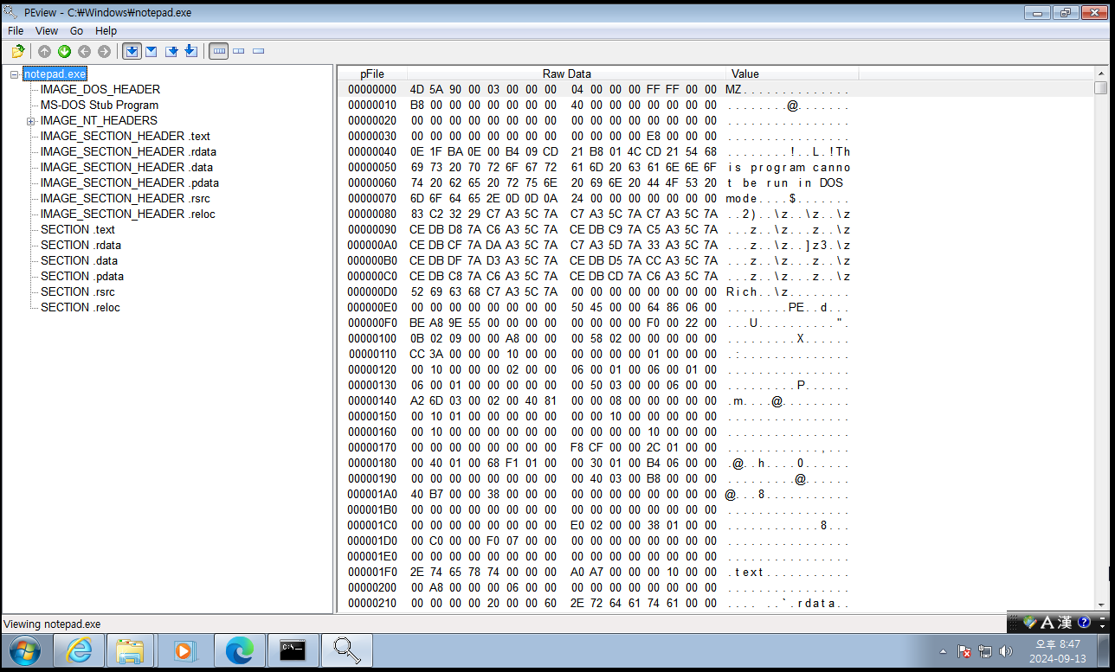The width and height of the screenshot is (1115, 672).
Task: Select MS-DOS Stub Program entry
Action: (100, 105)
